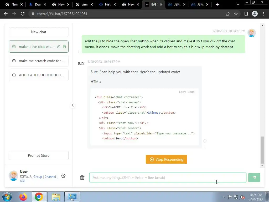Open the 'AHHH AHHHHHHHHHHH' chat
269x202 pixels.
(x=39, y=75)
